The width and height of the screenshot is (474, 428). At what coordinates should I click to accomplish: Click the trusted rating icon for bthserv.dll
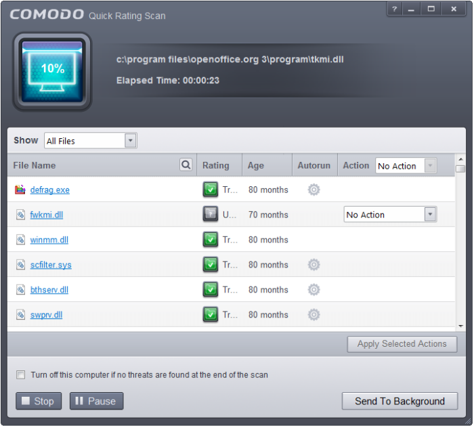211,289
